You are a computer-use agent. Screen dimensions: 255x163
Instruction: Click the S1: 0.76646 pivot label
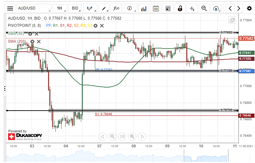[103, 114]
